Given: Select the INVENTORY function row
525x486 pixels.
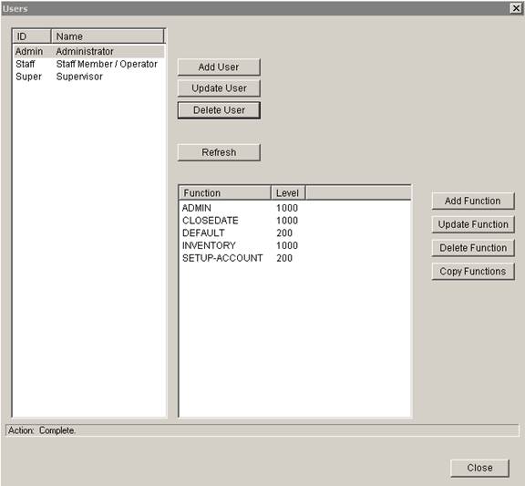Looking at the screenshot, I should (x=294, y=245).
